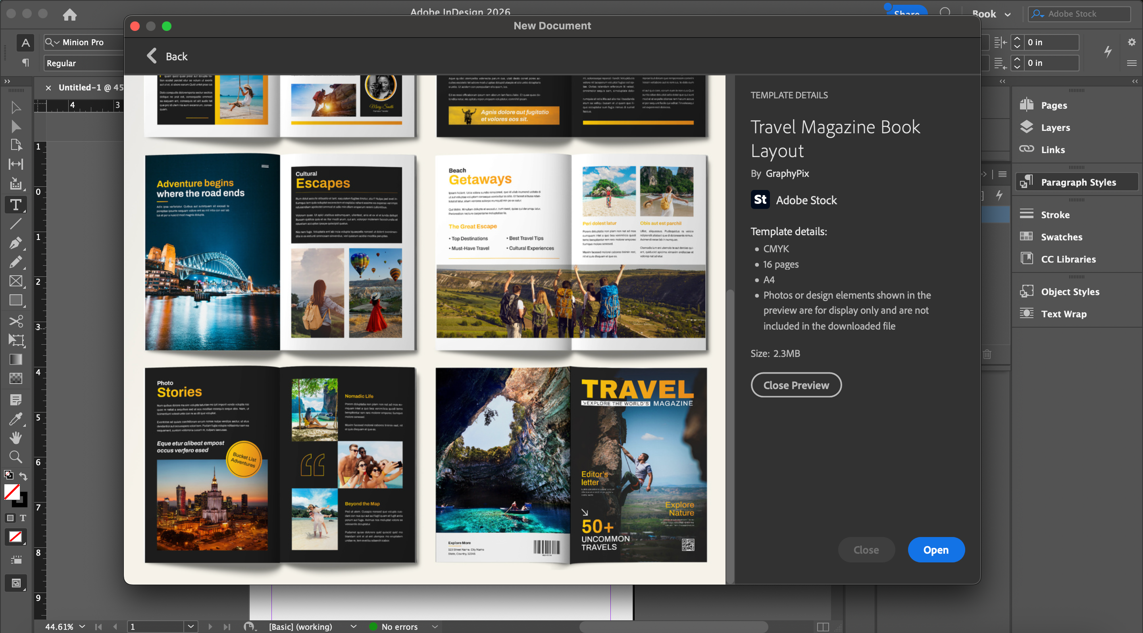Viewport: 1143px width, 633px height.
Task: Select the Rectangle Frame tool
Action: 15,281
